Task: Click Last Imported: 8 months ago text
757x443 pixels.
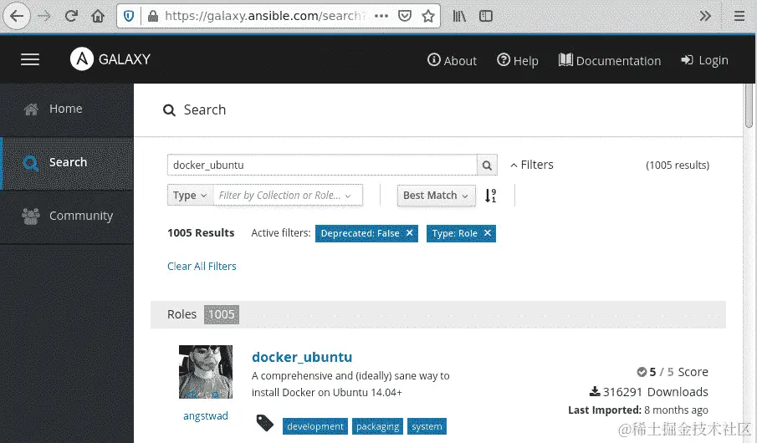Action: (638, 410)
